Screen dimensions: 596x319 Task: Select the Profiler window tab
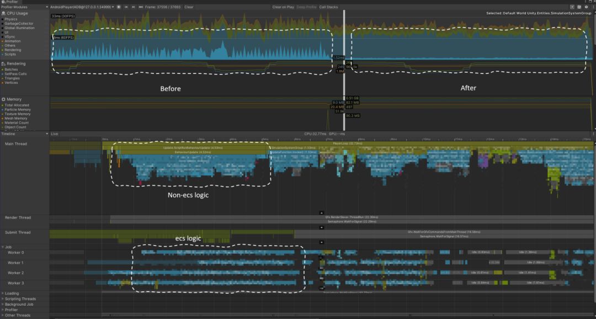[x=12, y=2]
